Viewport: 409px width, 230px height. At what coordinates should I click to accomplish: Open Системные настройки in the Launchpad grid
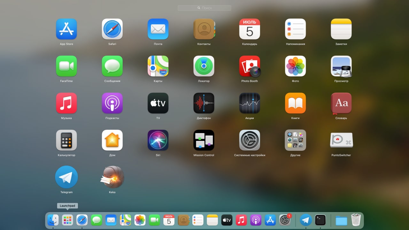[250, 140]
